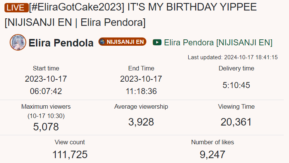The width and height of the screenshot is (289, 163).
Task: Click the LIVE badge beside the title
Action: [16, 7]
